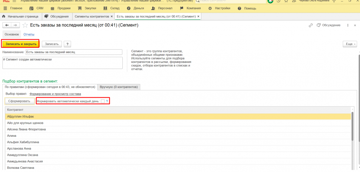
Task: Select row Ахмадуллина Оксана
Action: point(178,155)
